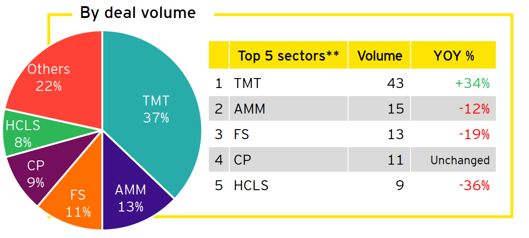Click the 'Unchanged' YOY cell
The image size is (529, 238).
click(460, 160)
